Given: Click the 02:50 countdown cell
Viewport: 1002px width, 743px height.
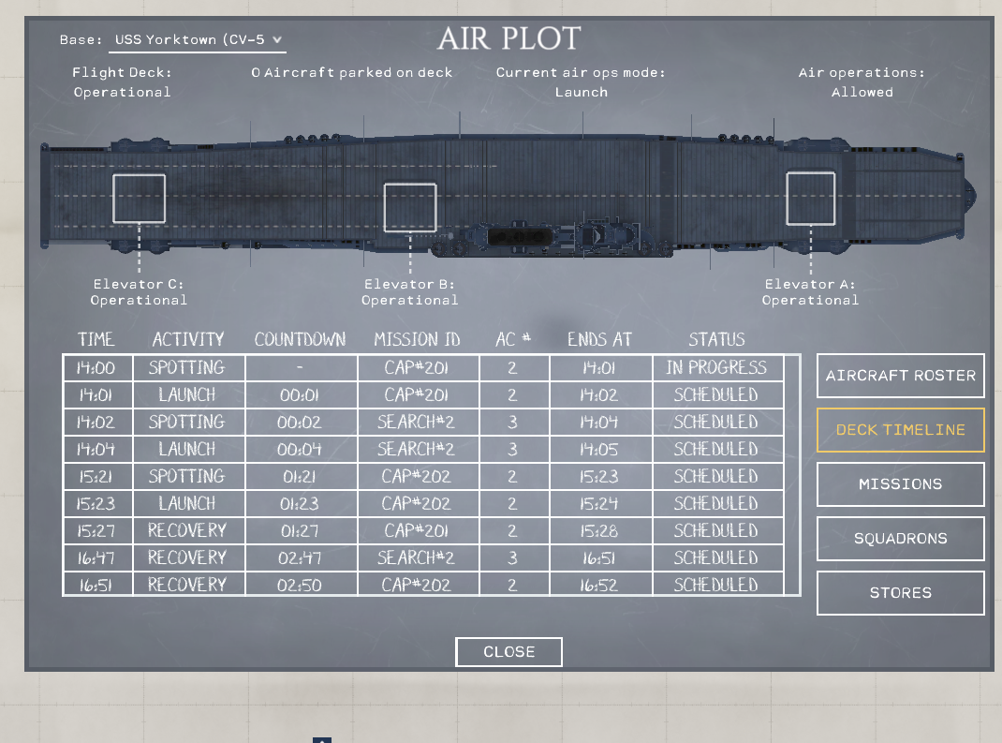Looking at the screenshot, I should point(301,585).
